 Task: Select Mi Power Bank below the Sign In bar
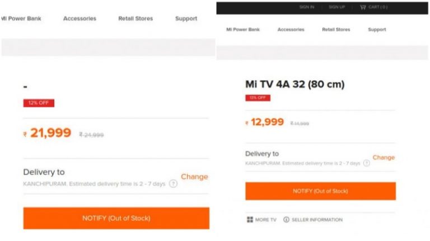(243, 30)
